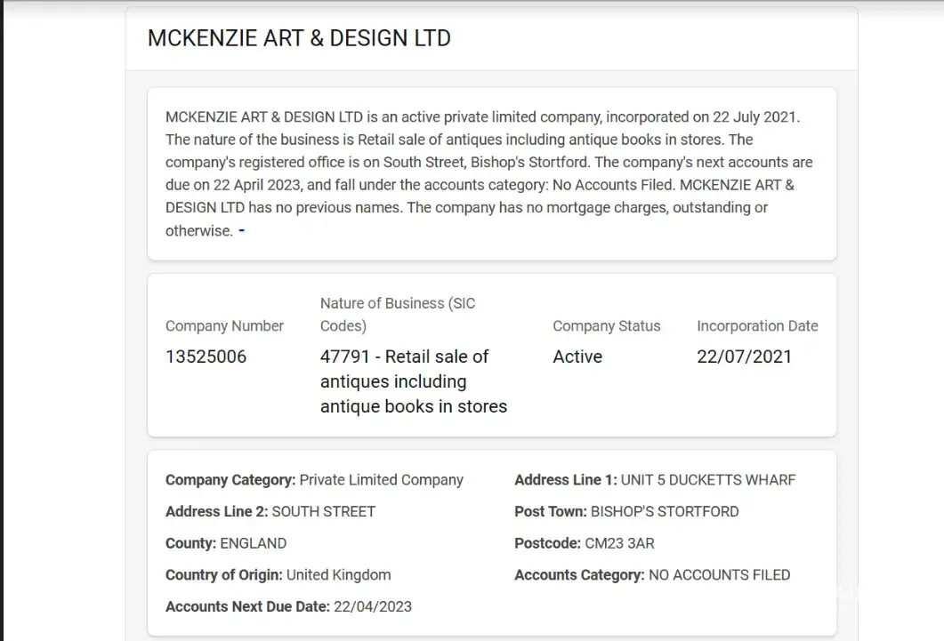The image size is (944, 641).
Task: Click the Company Number label
Action: click(x=224, y=325)
